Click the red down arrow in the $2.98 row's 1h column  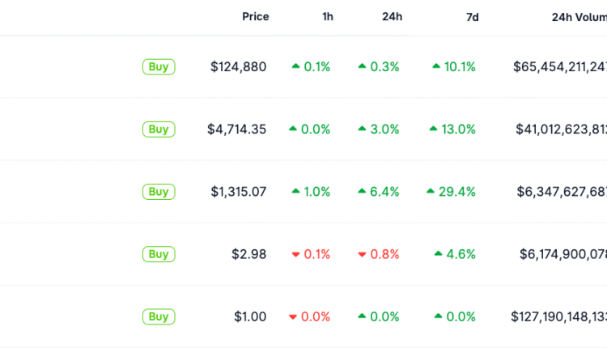295,254
